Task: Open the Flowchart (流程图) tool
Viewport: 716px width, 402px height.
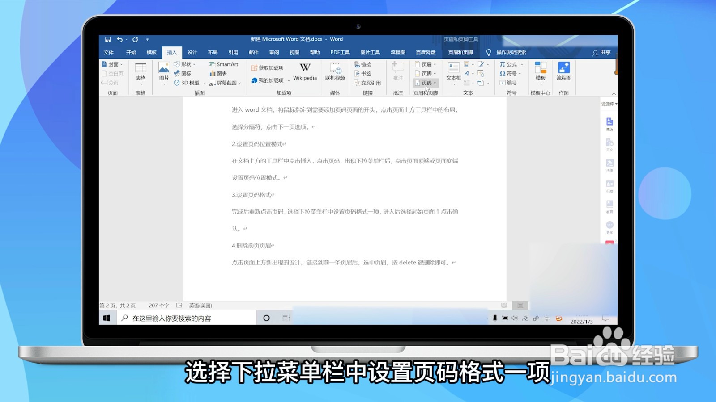Action: [564, 72]
